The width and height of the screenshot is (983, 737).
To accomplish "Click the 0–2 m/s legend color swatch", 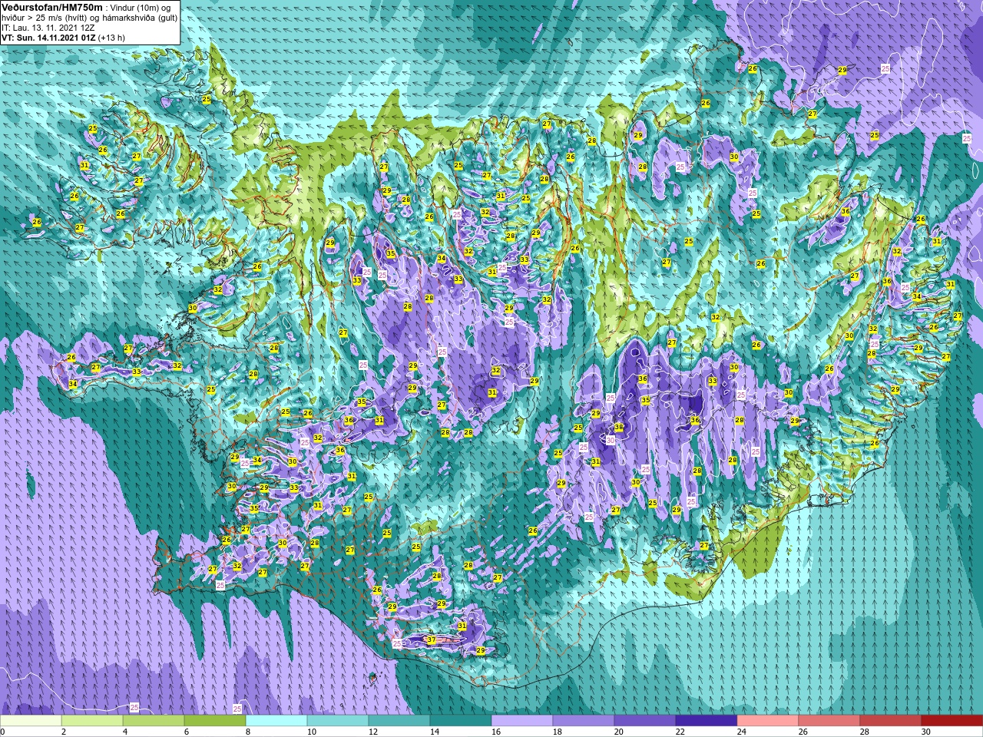I will click(31, 721).
